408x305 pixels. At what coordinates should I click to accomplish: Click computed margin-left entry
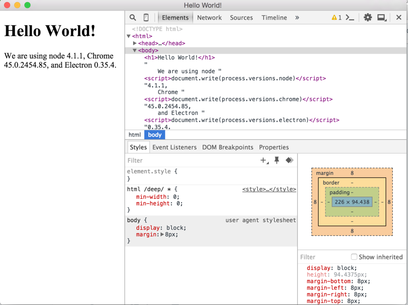click(x=335, y=288)
